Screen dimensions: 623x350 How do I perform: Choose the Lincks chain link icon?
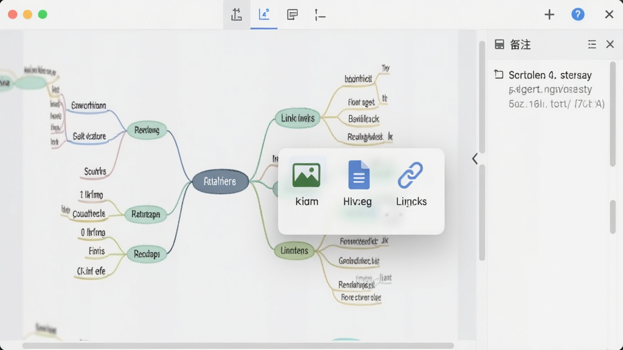point(411,174)
